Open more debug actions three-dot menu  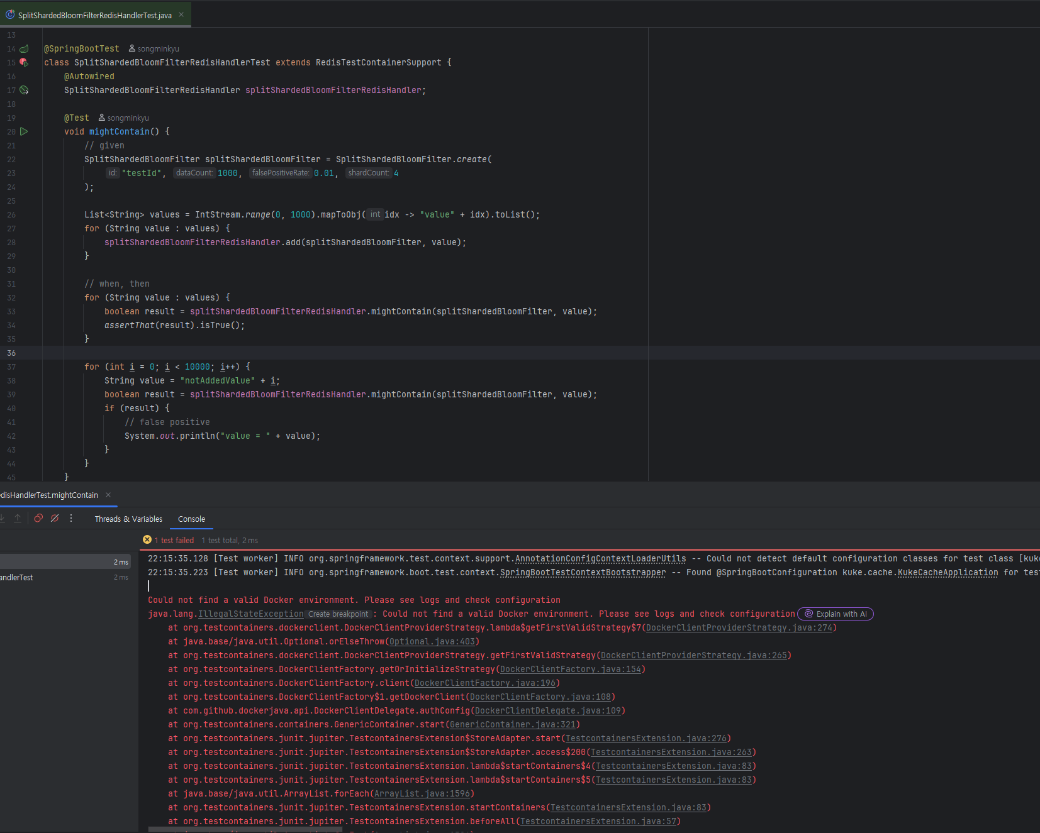(x=71, y=518)
